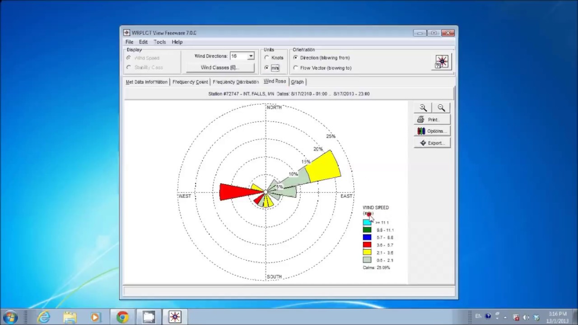
Task: Click the cyan >= 11.1 legend swatch
Action: coord(367,223)
